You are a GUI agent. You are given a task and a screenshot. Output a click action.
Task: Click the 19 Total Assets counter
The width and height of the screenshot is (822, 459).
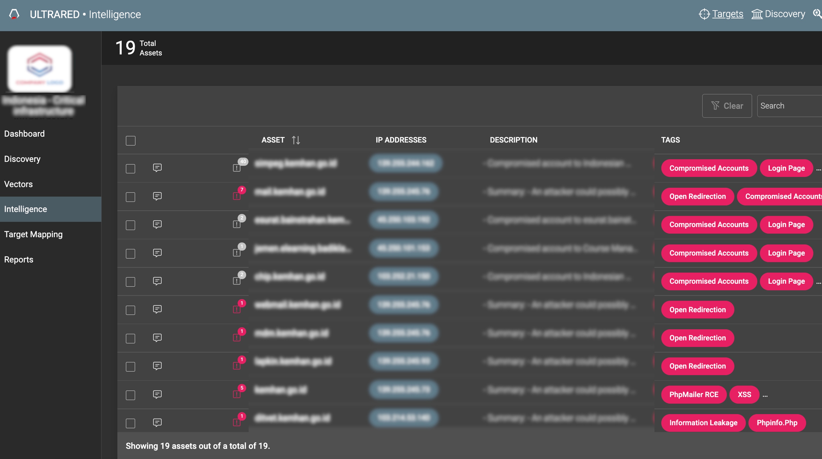139,48
